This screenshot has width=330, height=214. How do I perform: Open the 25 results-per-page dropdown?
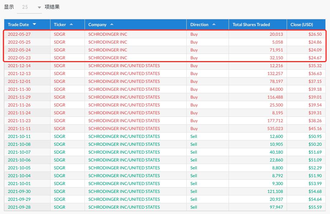(29, 7)
